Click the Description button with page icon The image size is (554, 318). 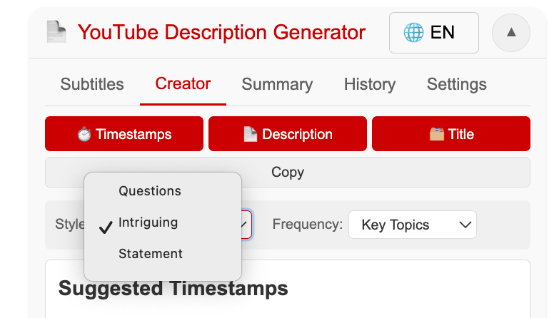pyautogui.click(x=288, y=134)
